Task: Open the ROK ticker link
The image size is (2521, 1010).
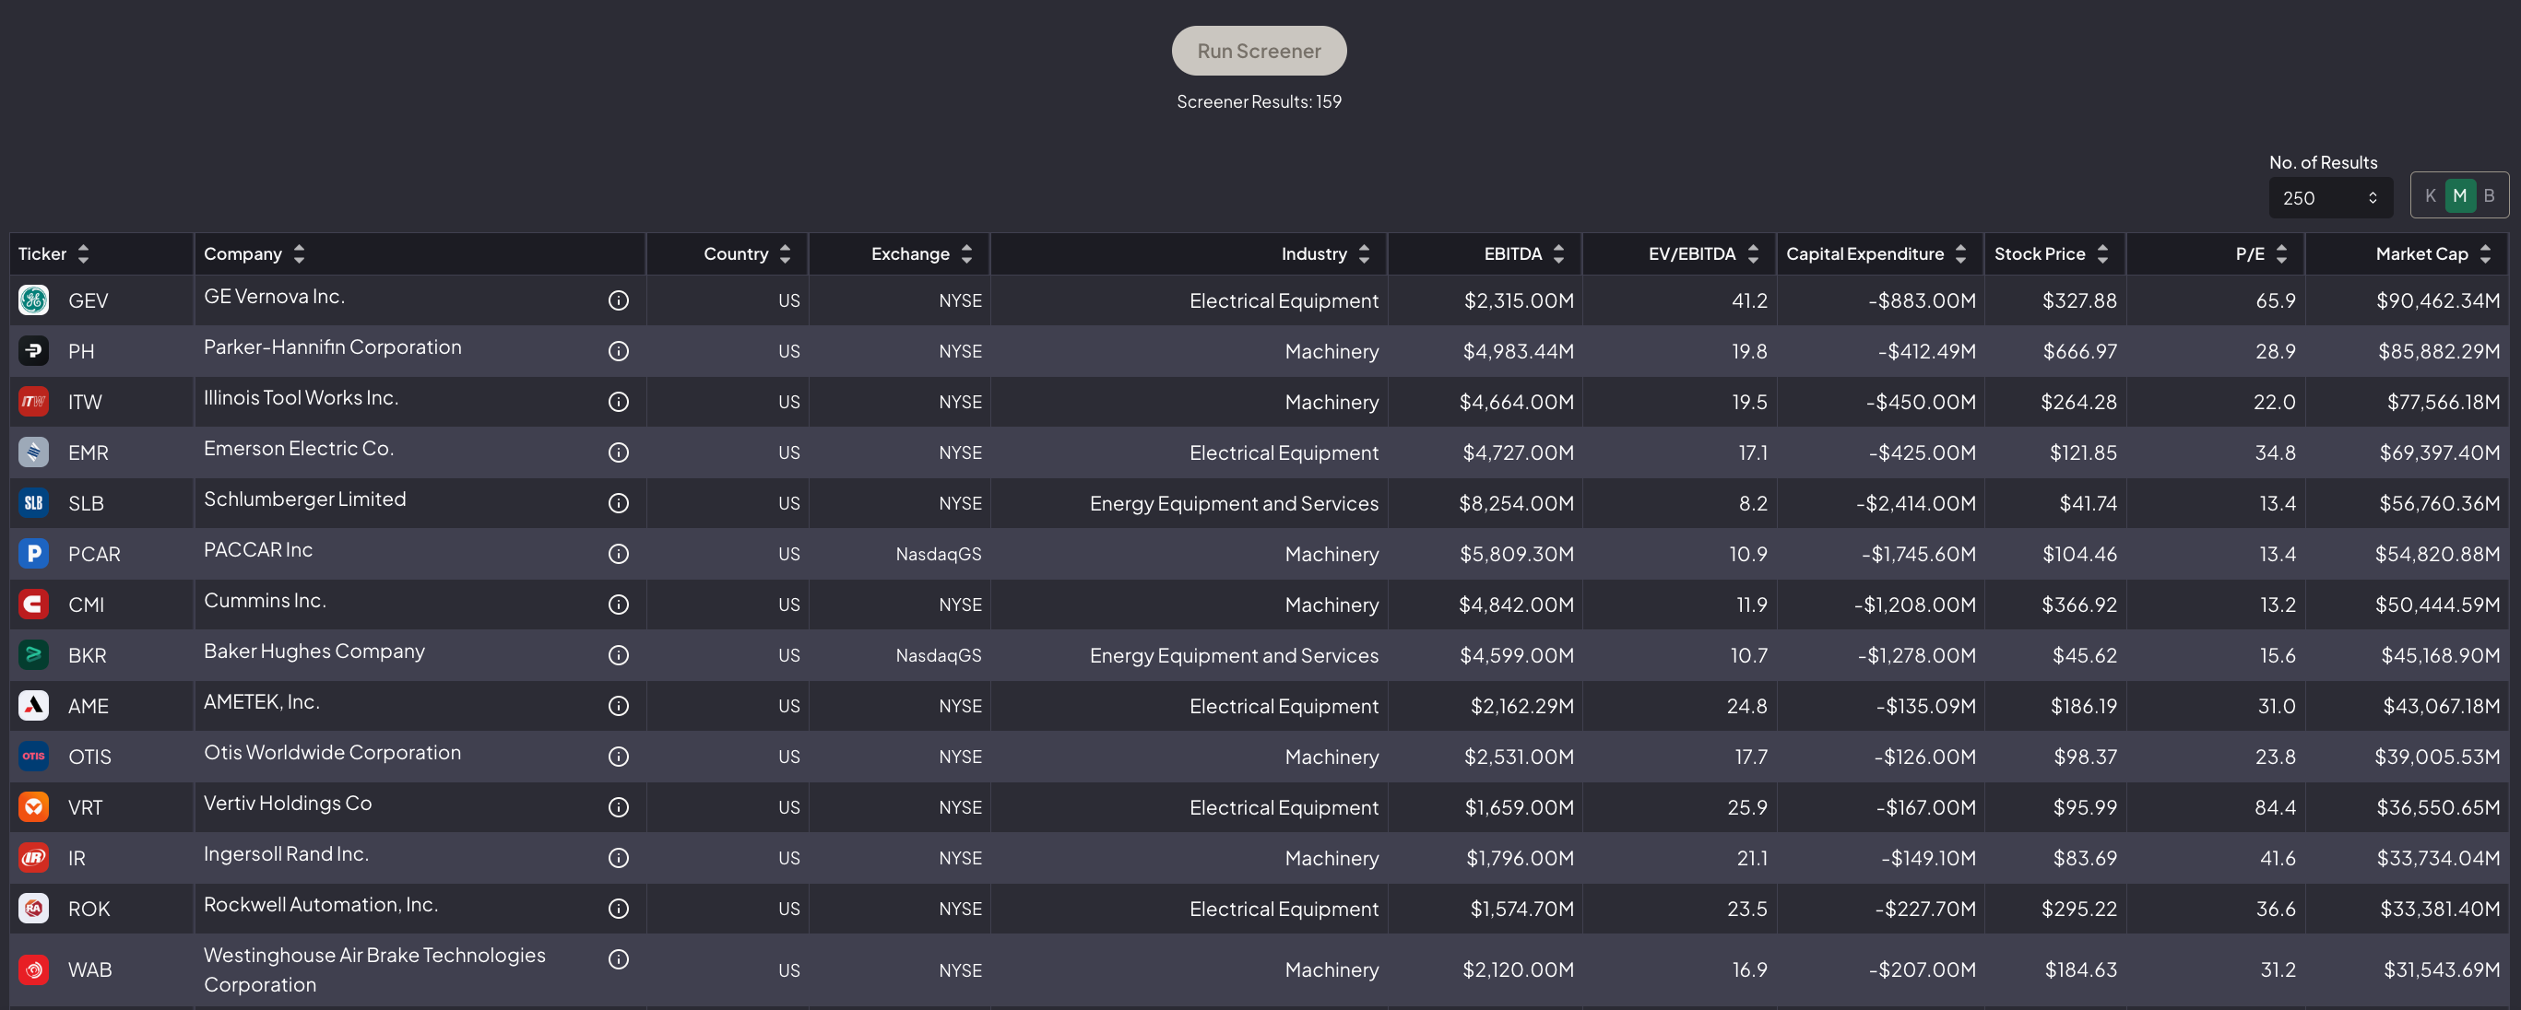Action: click(89, 910)
